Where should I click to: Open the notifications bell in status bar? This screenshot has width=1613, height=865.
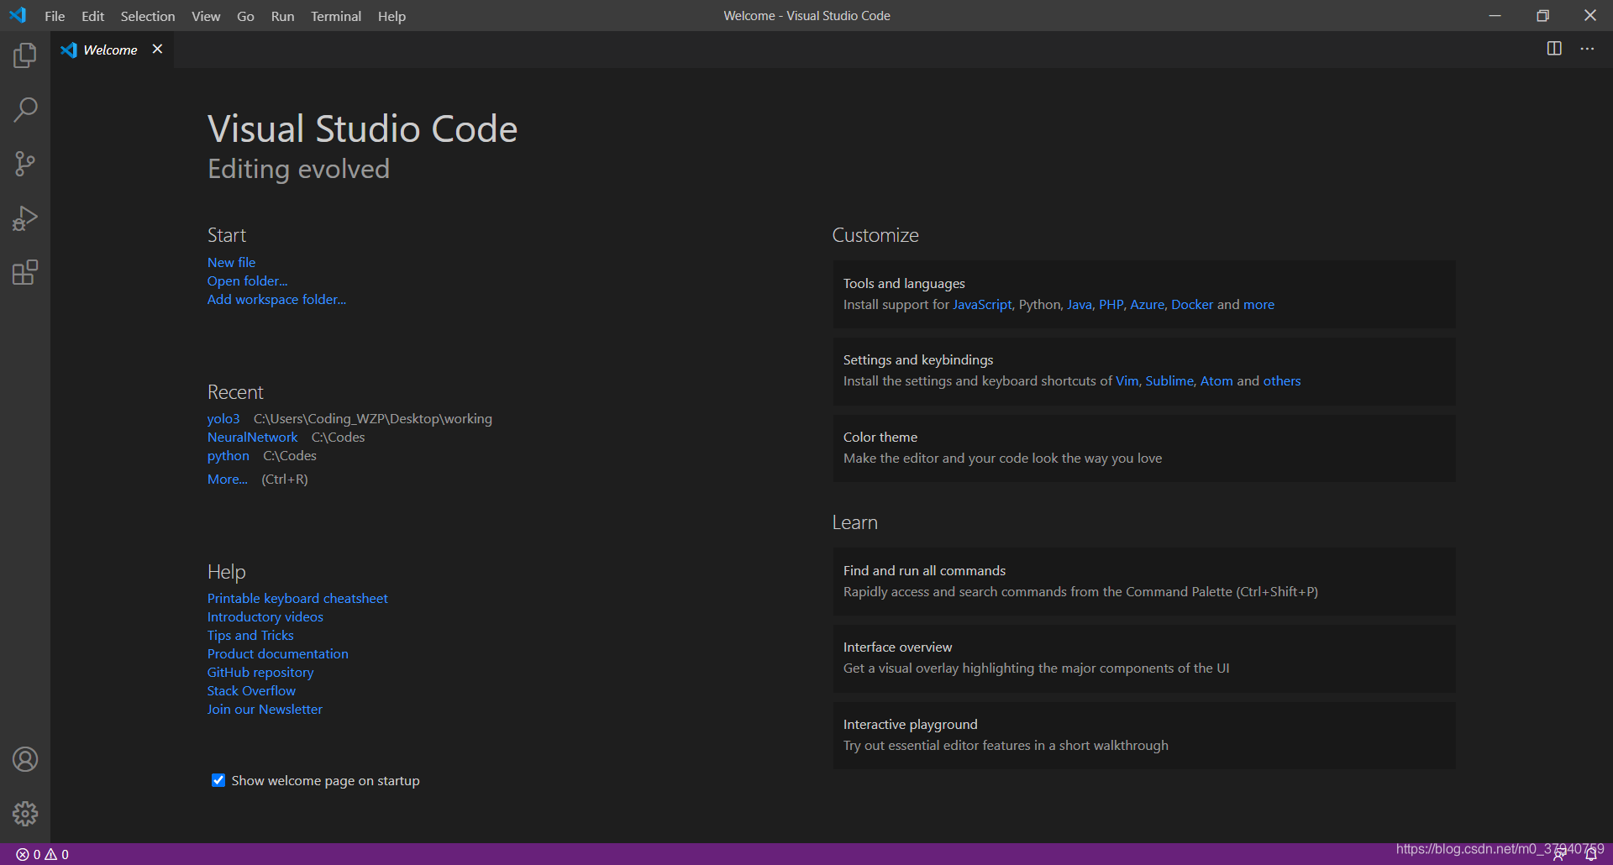[x=1591, y=855]
